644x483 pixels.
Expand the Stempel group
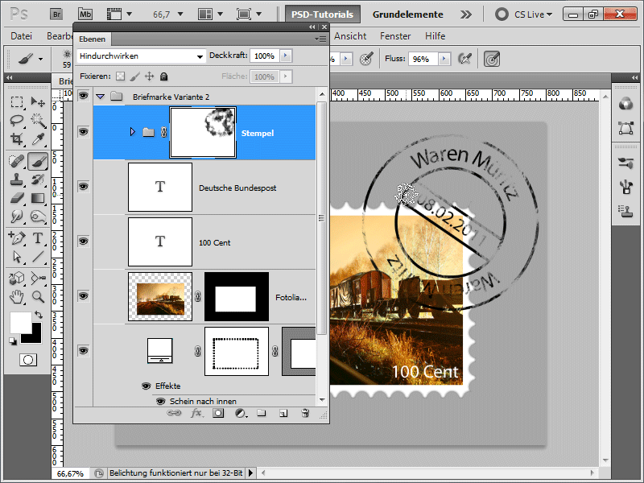coord(132,132)
